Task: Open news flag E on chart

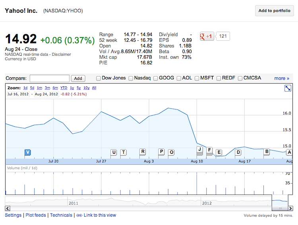Action: [219, 152]
